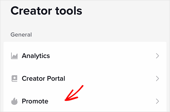Click the Creator Portal book-star icon
170x112 pixels.
(x=14, y=78)
